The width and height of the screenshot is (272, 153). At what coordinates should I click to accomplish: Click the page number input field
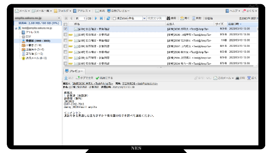tap(82, 18)
